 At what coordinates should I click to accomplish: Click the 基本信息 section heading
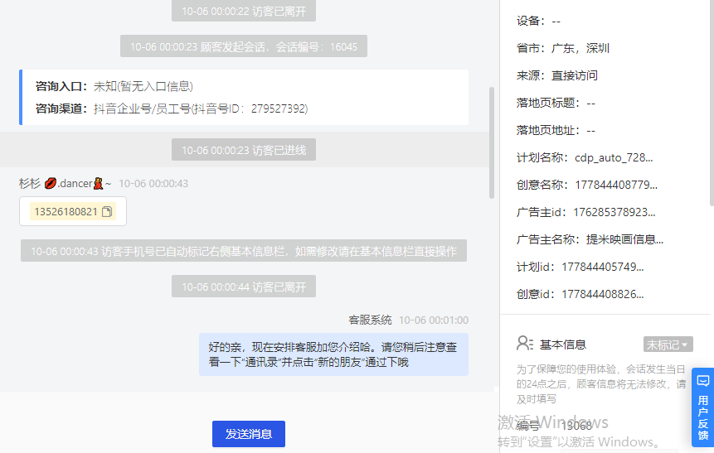(563, 345)
